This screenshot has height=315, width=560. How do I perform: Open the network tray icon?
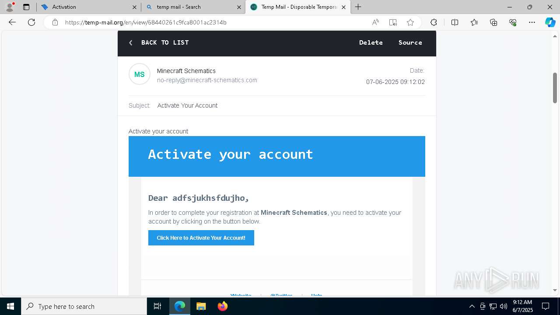493,306
